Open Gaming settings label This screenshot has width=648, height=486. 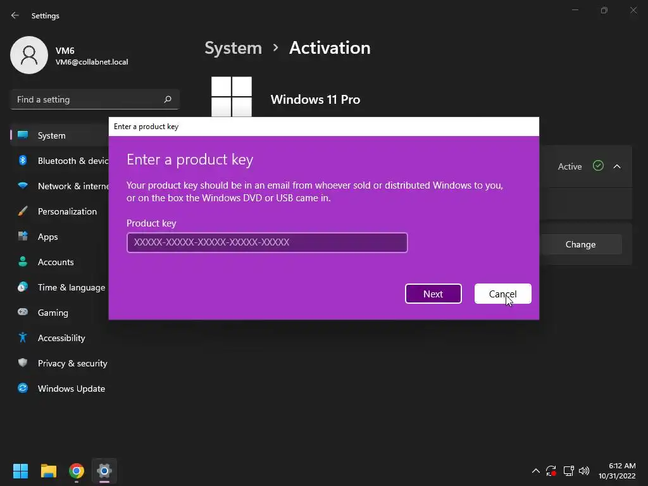[x=53, y=313]
